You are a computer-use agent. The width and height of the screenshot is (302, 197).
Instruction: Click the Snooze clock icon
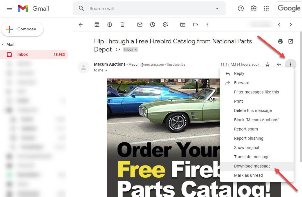153,25
